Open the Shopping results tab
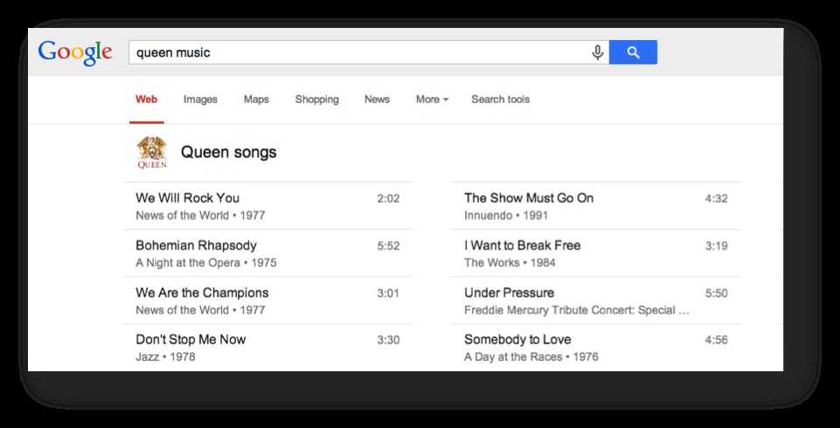This screenshot has height=428, width=840. tap(316, 100)
